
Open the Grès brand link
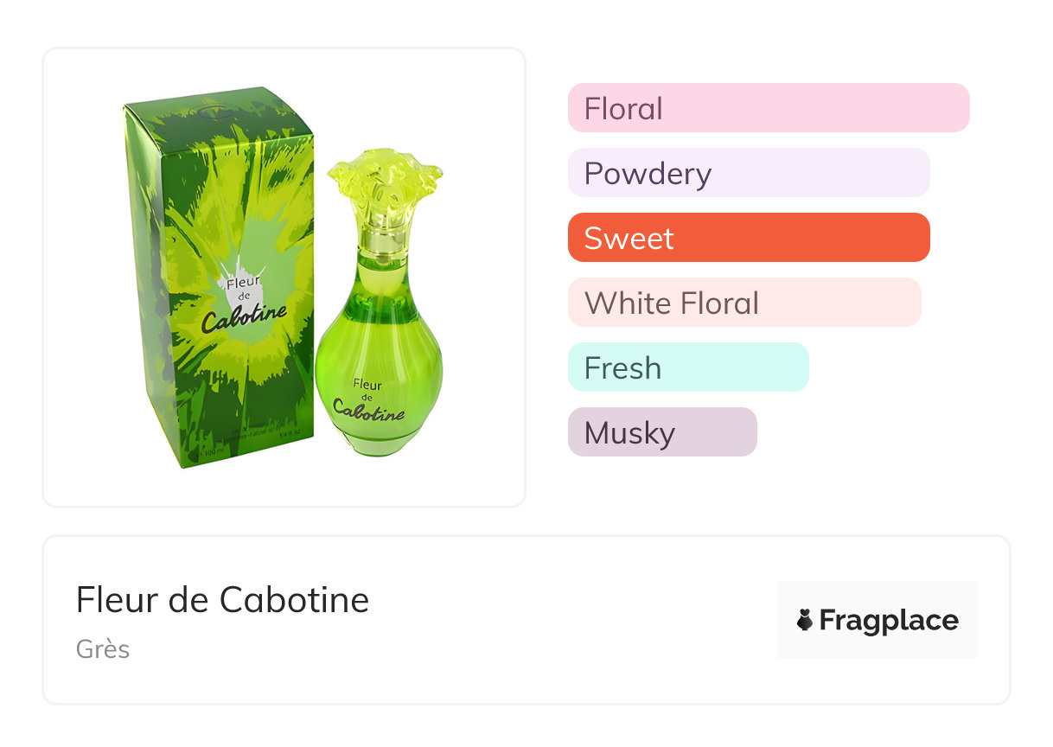pyautogui.click(x=103, y=648)
